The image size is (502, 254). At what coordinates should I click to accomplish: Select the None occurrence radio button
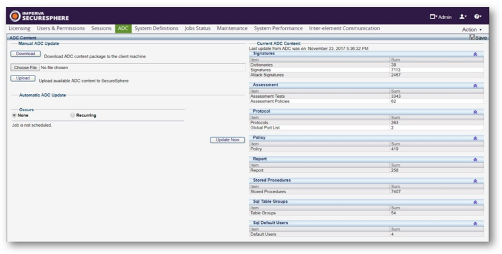point(14,115)
